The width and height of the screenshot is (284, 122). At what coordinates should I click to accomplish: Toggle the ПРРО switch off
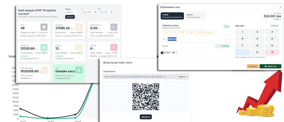pos(163,53)
